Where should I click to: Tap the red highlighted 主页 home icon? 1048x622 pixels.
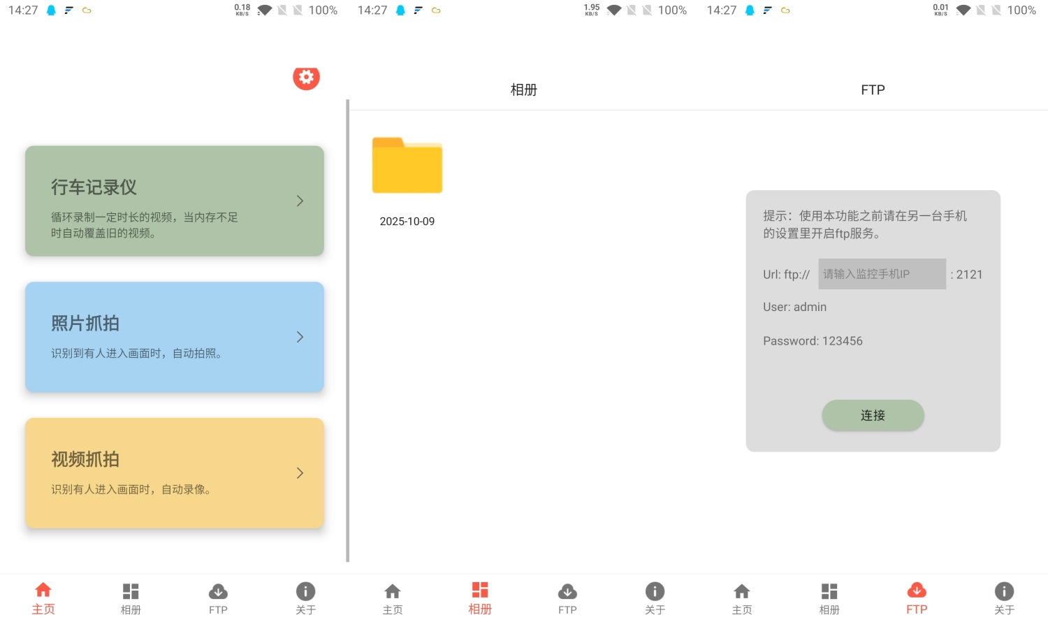coord(43,591)
